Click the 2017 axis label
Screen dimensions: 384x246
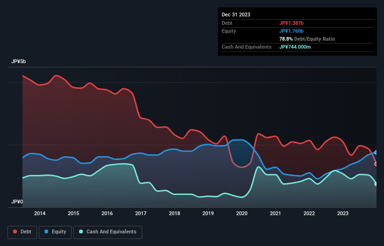tap(141, 213)
